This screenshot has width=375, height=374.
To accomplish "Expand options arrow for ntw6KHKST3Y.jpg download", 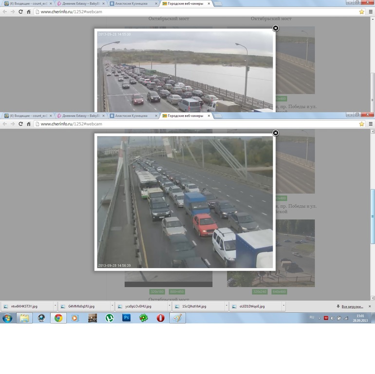I will coord(55,306).
